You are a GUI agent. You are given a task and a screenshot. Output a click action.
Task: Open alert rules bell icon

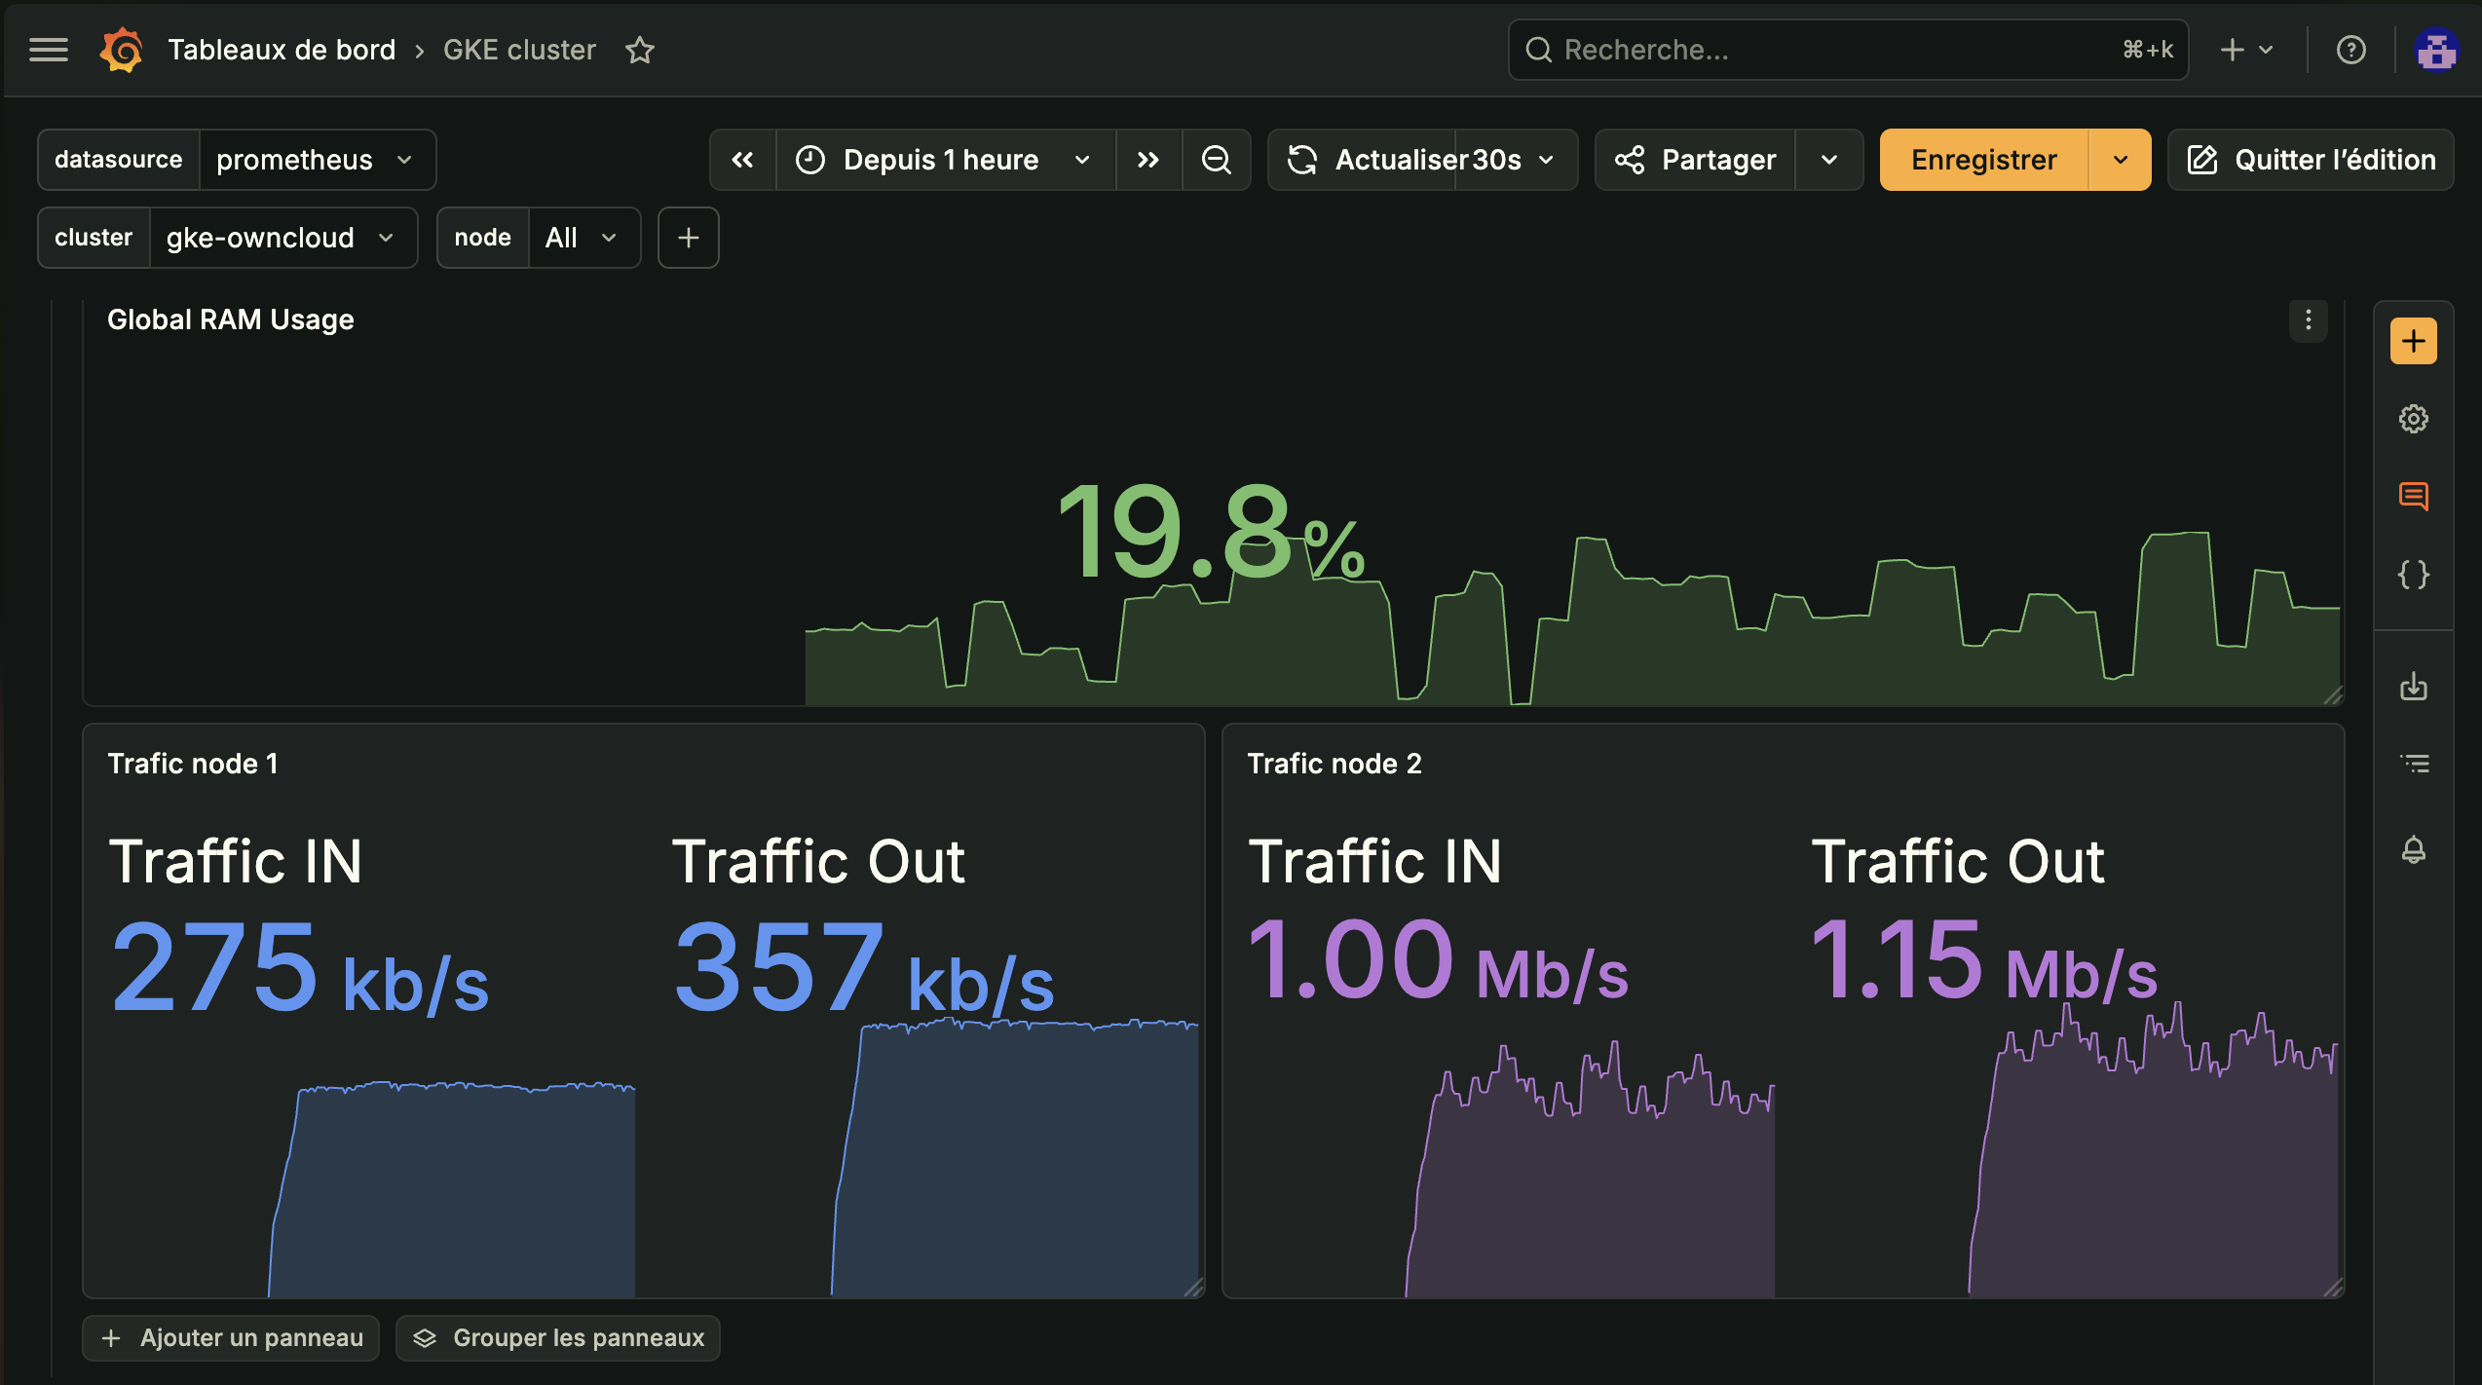[x=2413, y=849]
